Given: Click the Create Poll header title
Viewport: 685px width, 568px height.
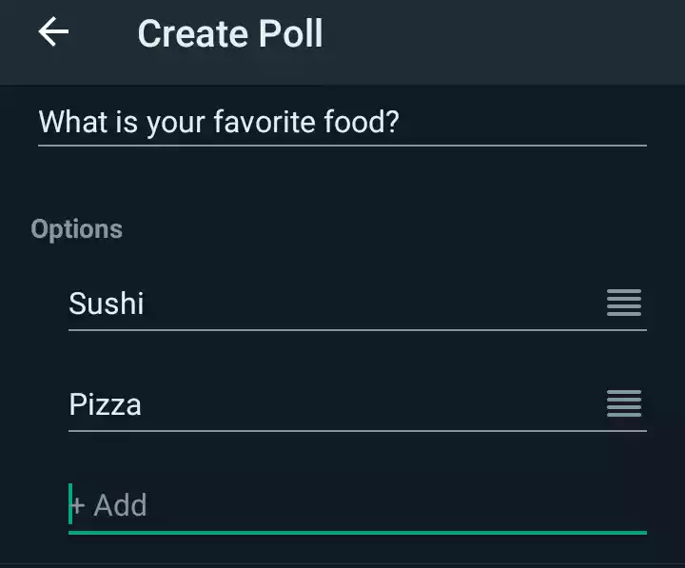Looking at the screenshot, I should 230,34.
